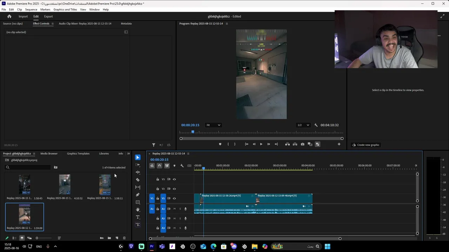Select the Rectangle tool
Image resolution: width=449 pixels, height=252 pixels.
pos(138,202)
